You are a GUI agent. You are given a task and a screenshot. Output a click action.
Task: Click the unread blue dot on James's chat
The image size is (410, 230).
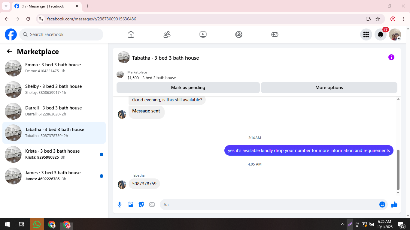click(102, 176)
